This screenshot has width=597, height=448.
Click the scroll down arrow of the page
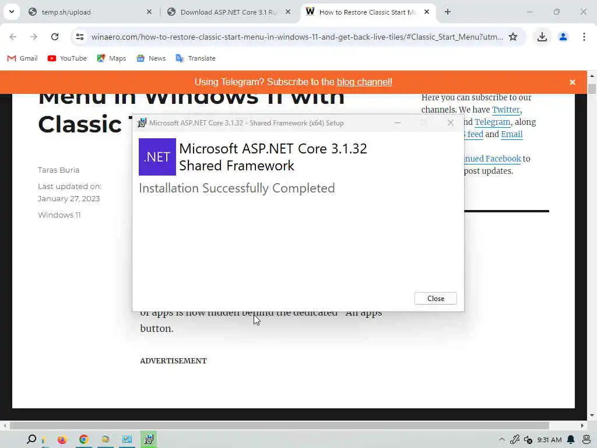(592, 415)
